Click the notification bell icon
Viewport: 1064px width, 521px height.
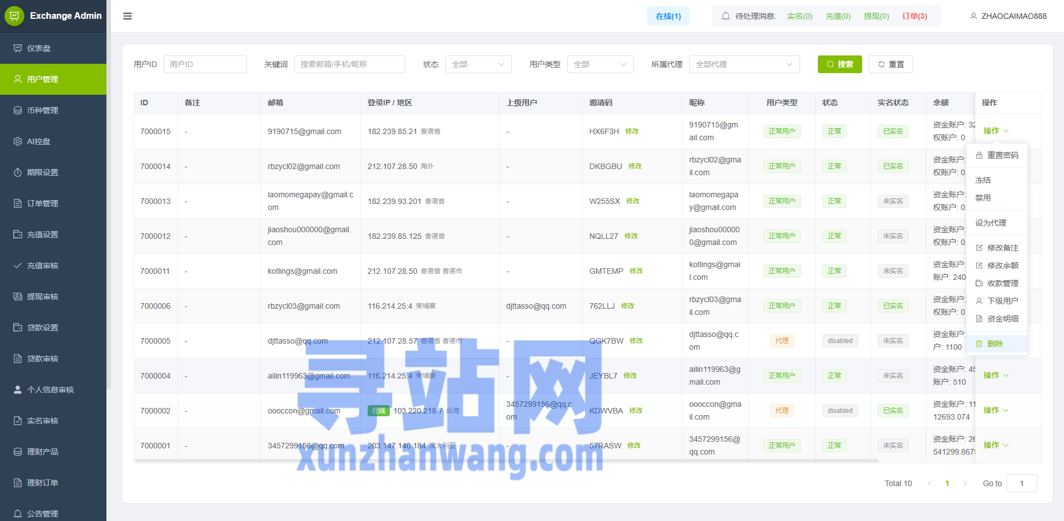[x=725, y=16]
